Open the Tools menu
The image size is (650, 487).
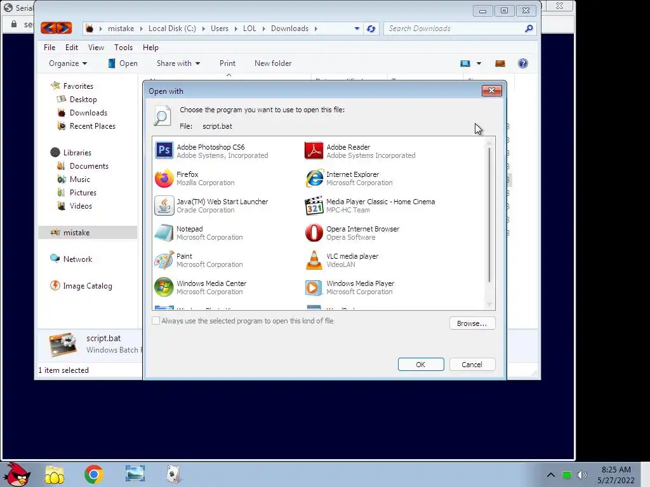coord(123,47)
